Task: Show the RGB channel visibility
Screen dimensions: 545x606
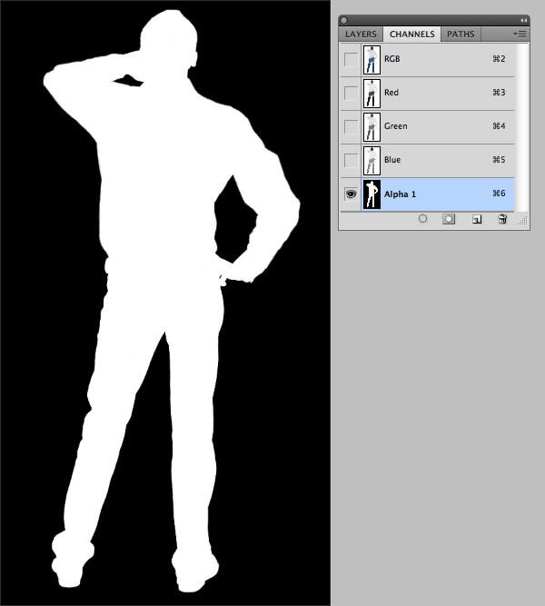Action: point(351,60)
